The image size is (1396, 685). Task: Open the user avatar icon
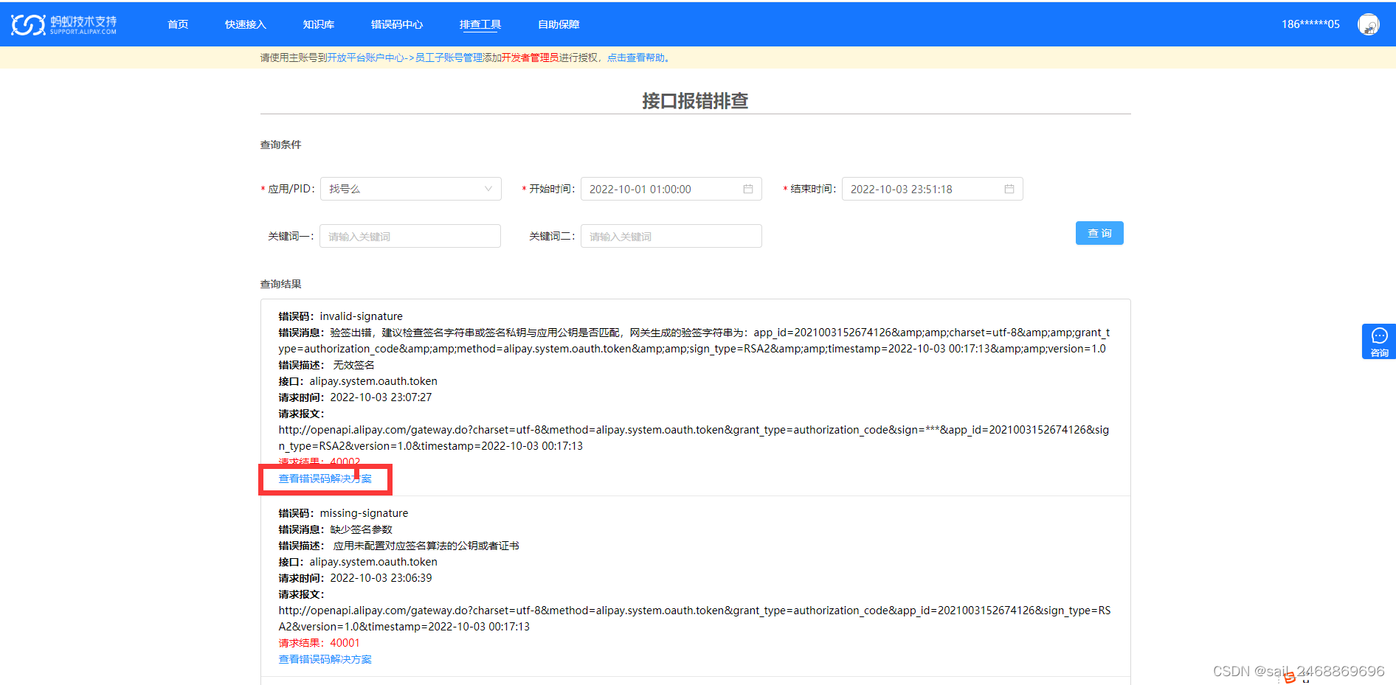[1369, 24]
